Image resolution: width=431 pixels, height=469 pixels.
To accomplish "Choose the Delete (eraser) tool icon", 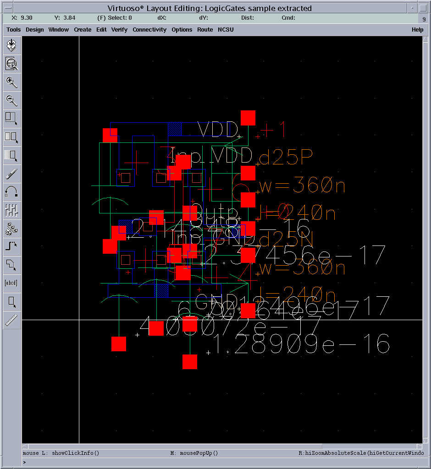I will coord(11,173).
